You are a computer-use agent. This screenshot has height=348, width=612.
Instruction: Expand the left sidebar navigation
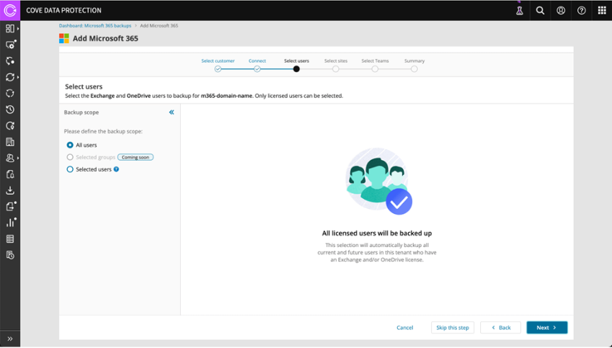pos(10,339)
